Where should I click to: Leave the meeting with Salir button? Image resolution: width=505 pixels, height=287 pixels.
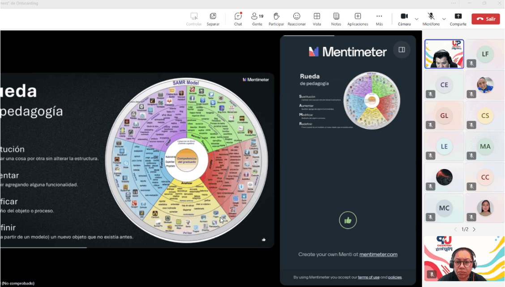[x=485, y=19]
